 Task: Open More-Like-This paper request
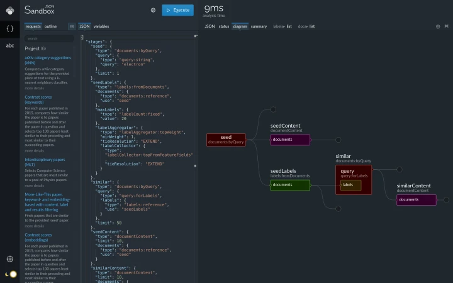tap(47, 202)
